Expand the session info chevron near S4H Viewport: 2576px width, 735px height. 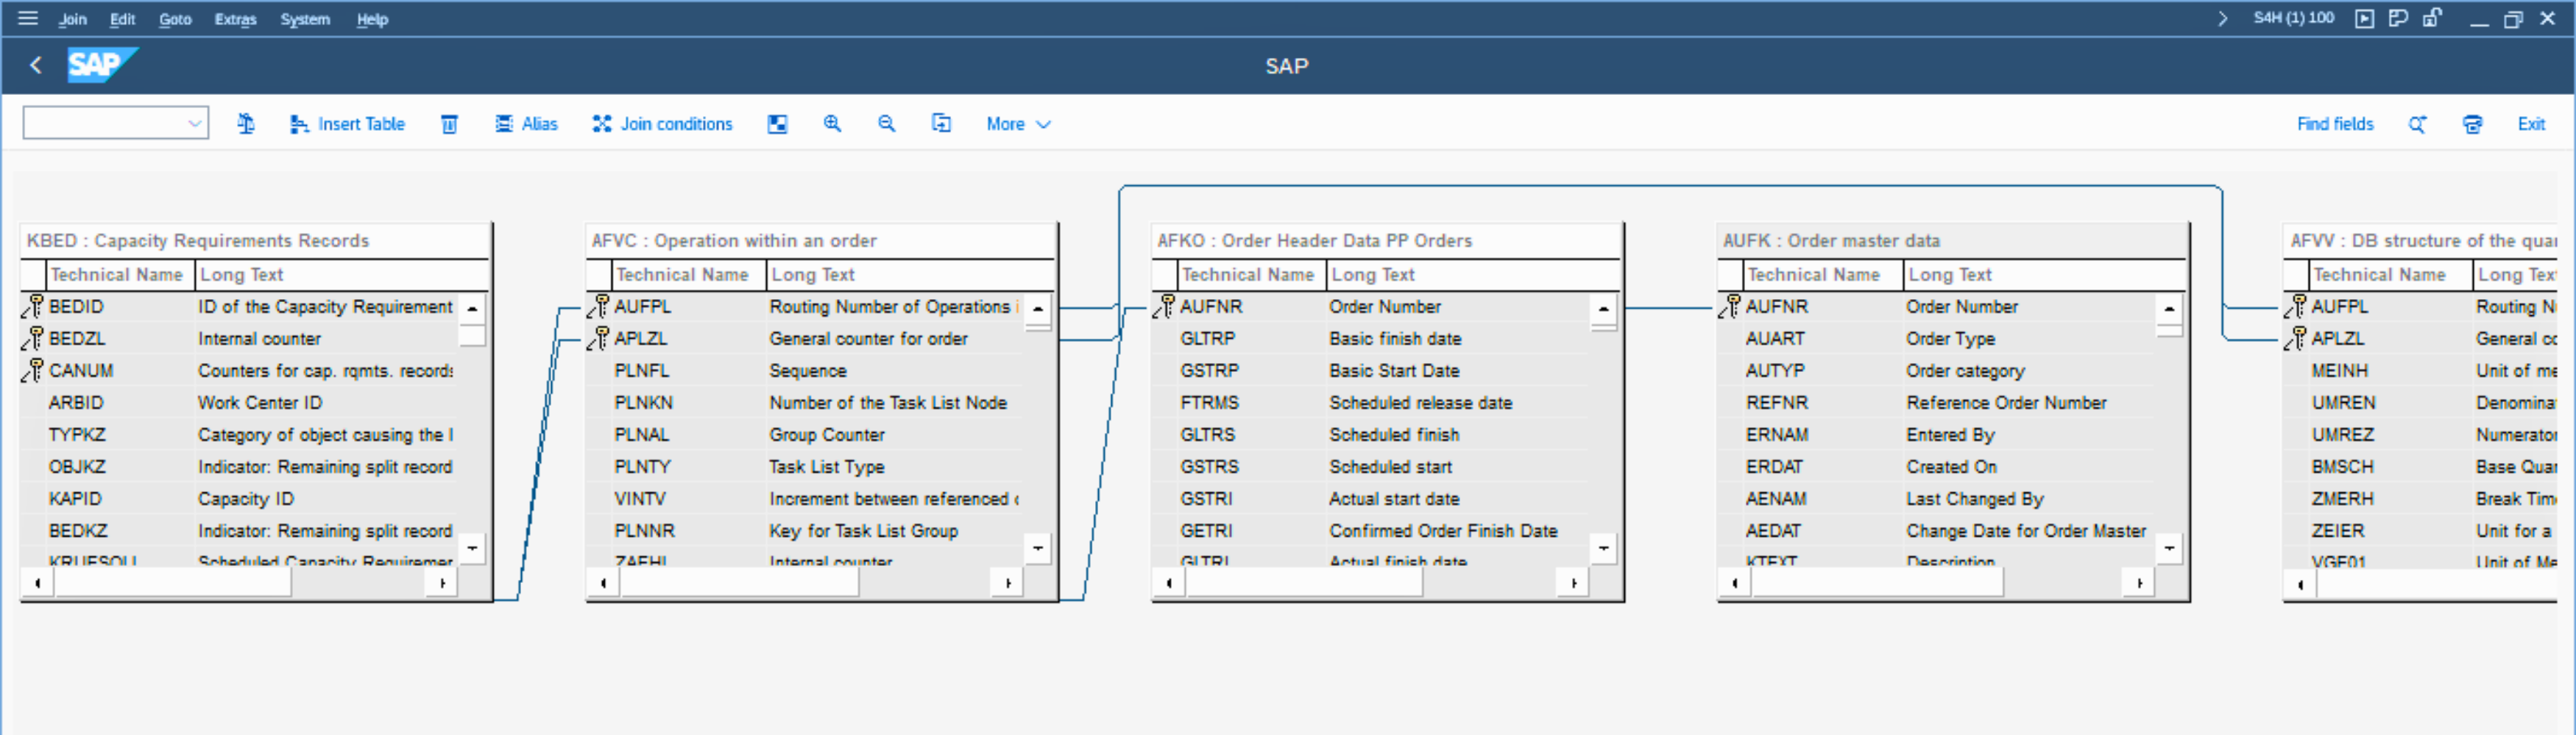click(x=2222, y=18)
